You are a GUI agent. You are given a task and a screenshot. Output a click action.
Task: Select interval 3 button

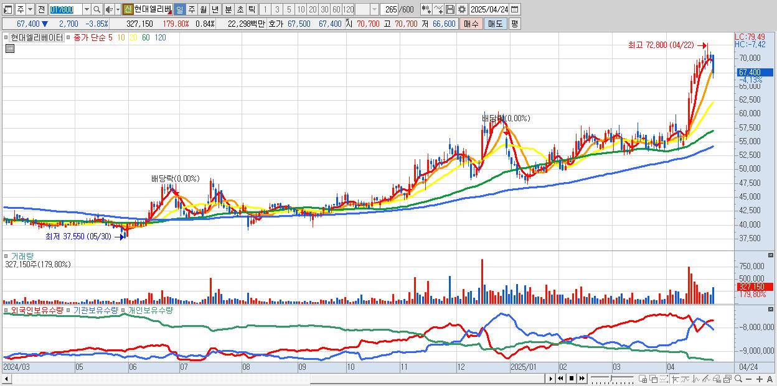click(x=277, y=9)
